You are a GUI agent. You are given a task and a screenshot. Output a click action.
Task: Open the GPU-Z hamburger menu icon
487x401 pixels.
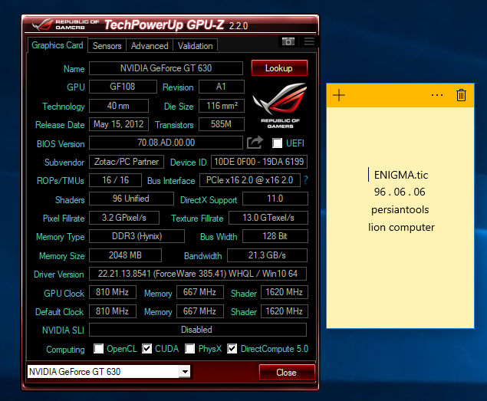click(309, 41)
